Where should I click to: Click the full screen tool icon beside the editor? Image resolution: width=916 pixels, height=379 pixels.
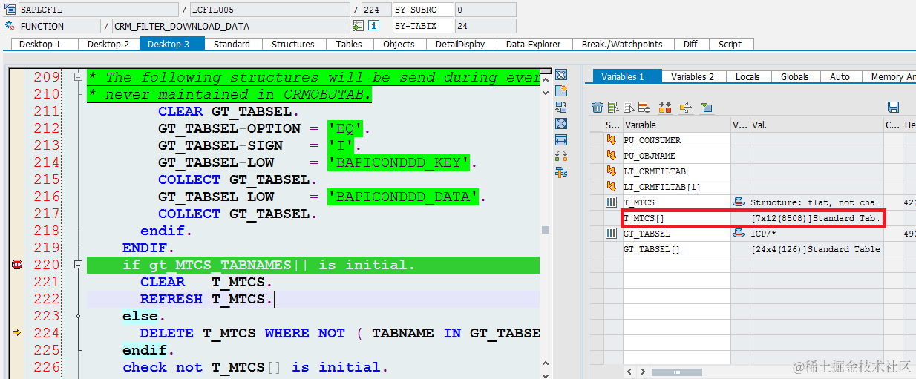(561, 124)
